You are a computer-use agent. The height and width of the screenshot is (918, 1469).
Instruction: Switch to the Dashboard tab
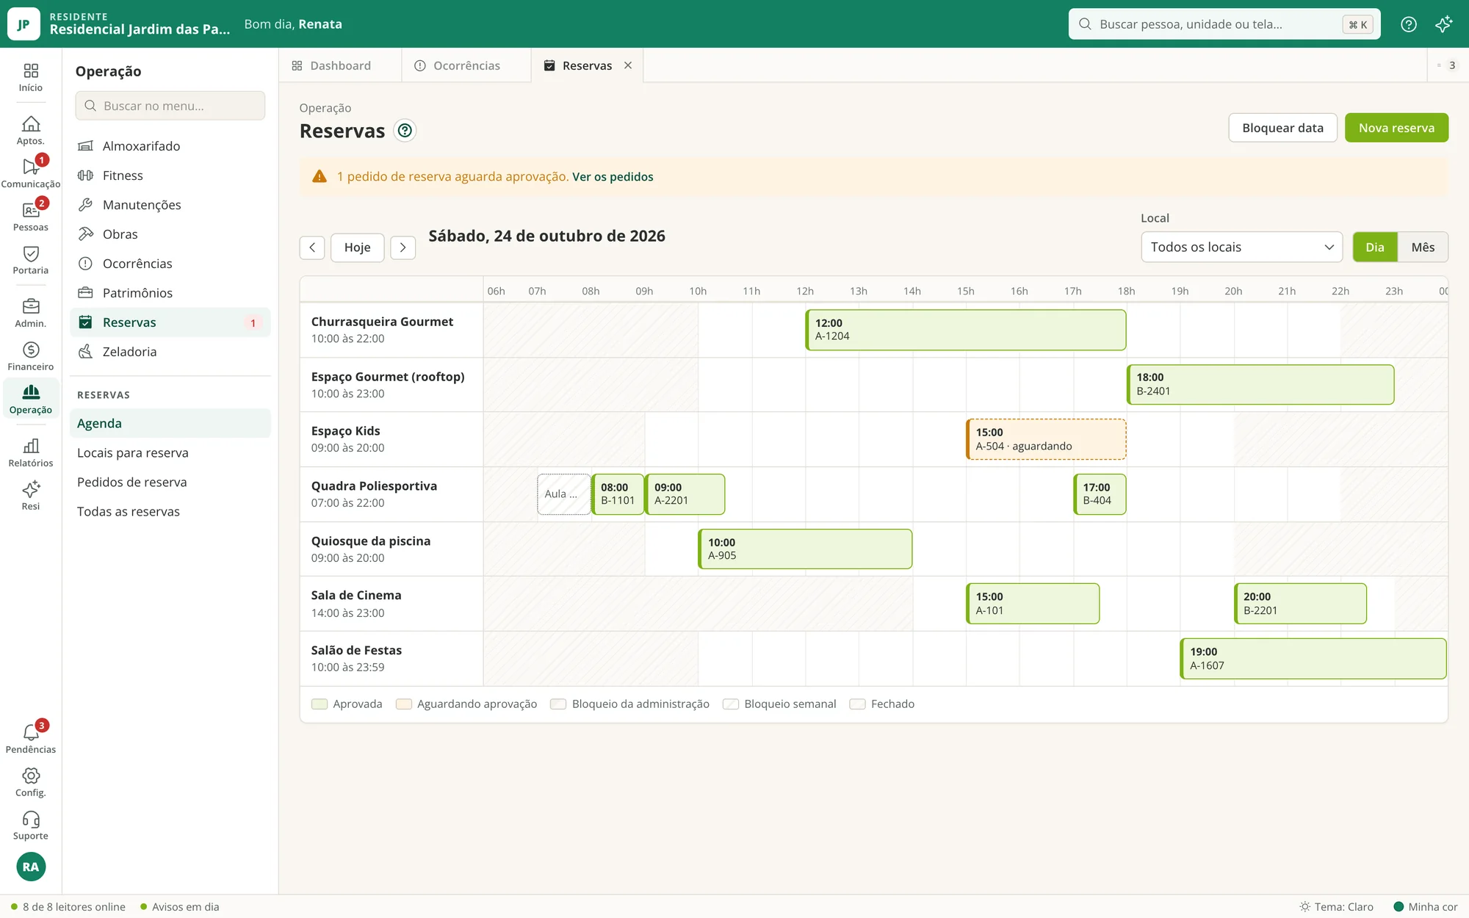click(340, 65)
